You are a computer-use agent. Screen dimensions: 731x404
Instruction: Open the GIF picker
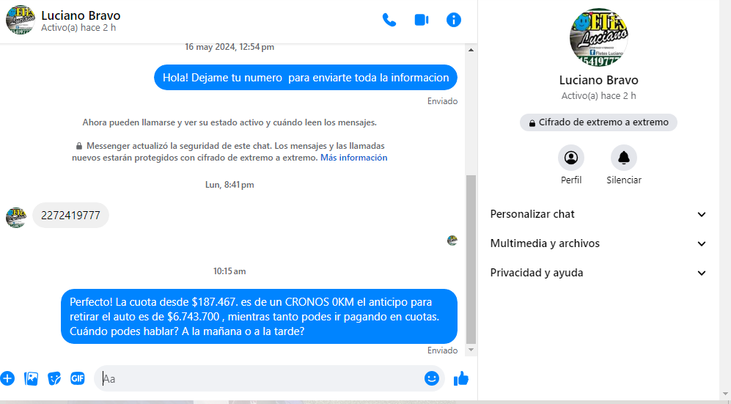[x=78, y=378]
